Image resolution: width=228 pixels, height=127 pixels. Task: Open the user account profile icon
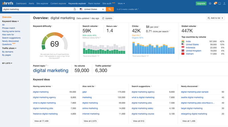pyautogui.click(x=224, y=3)
